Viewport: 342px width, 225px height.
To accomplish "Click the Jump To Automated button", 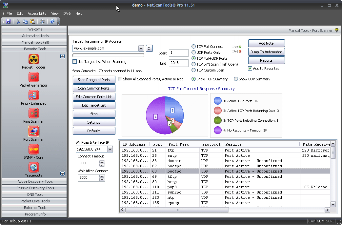I will click(266, 52).
